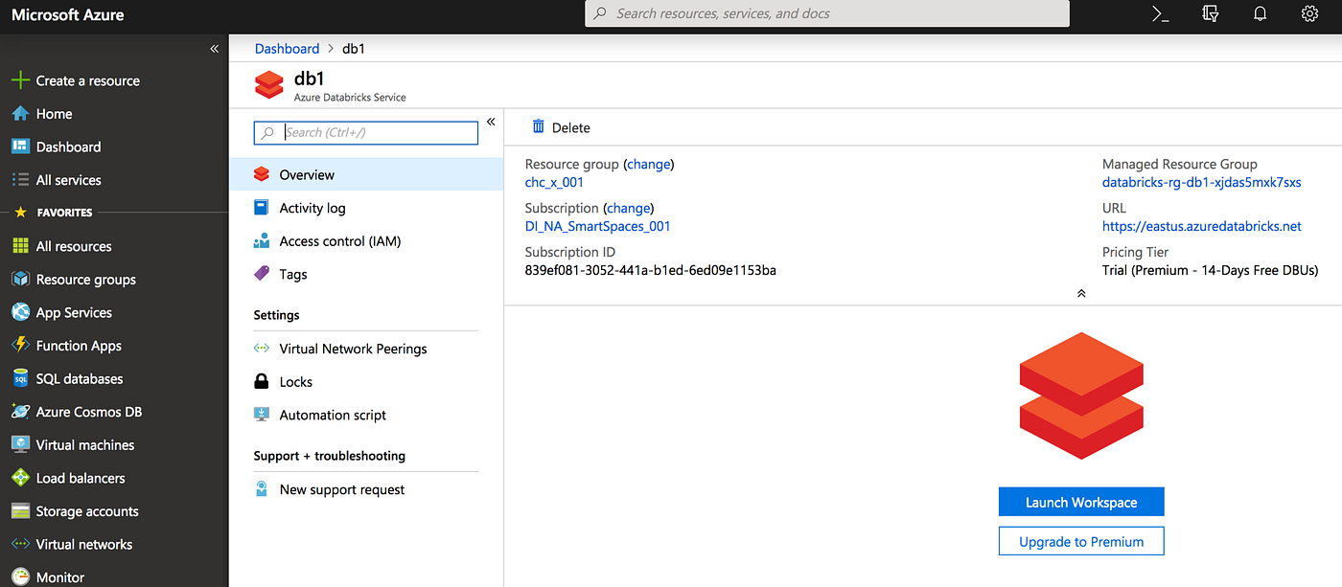
Task: Select the Tags blade for db1
Action: pyautogui.click(x=291, y=274)
